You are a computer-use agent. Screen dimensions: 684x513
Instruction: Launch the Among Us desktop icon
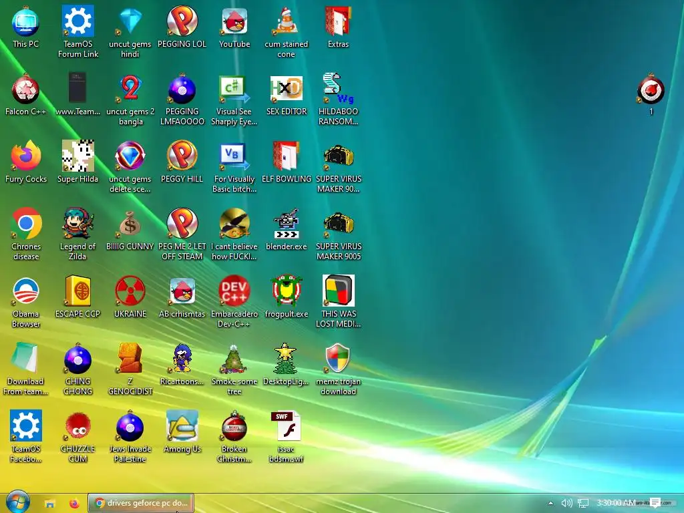[182, 426]
